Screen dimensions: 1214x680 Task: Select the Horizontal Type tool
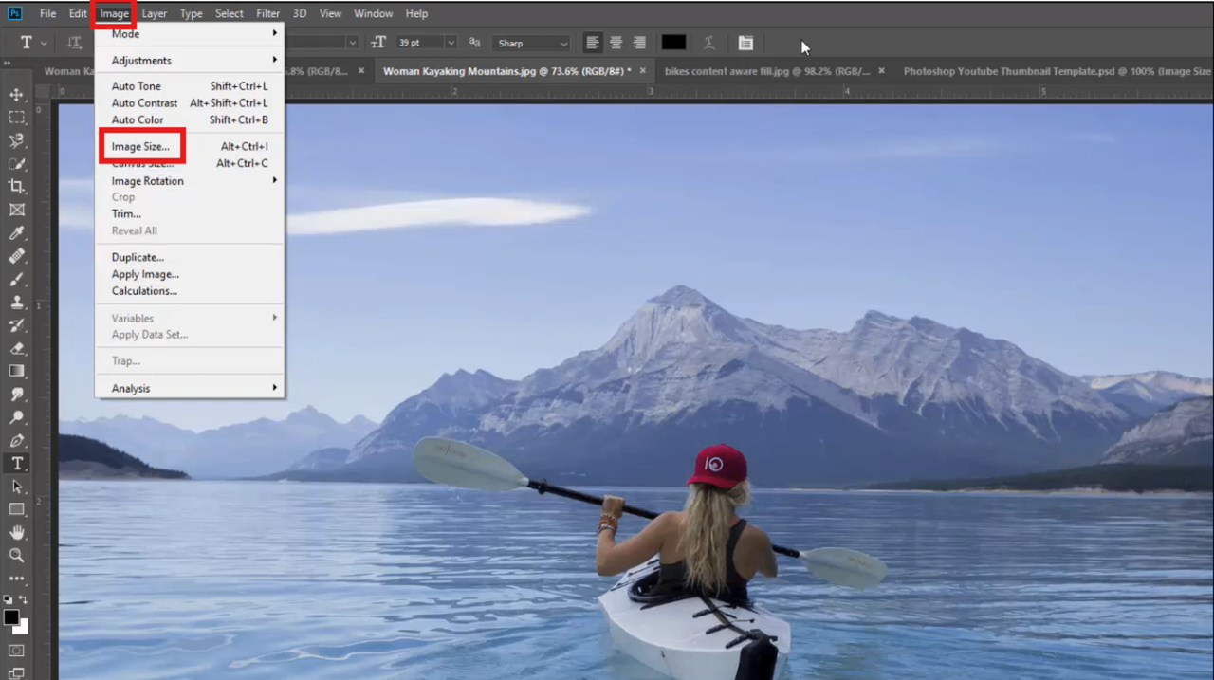[x=16, y=463]
